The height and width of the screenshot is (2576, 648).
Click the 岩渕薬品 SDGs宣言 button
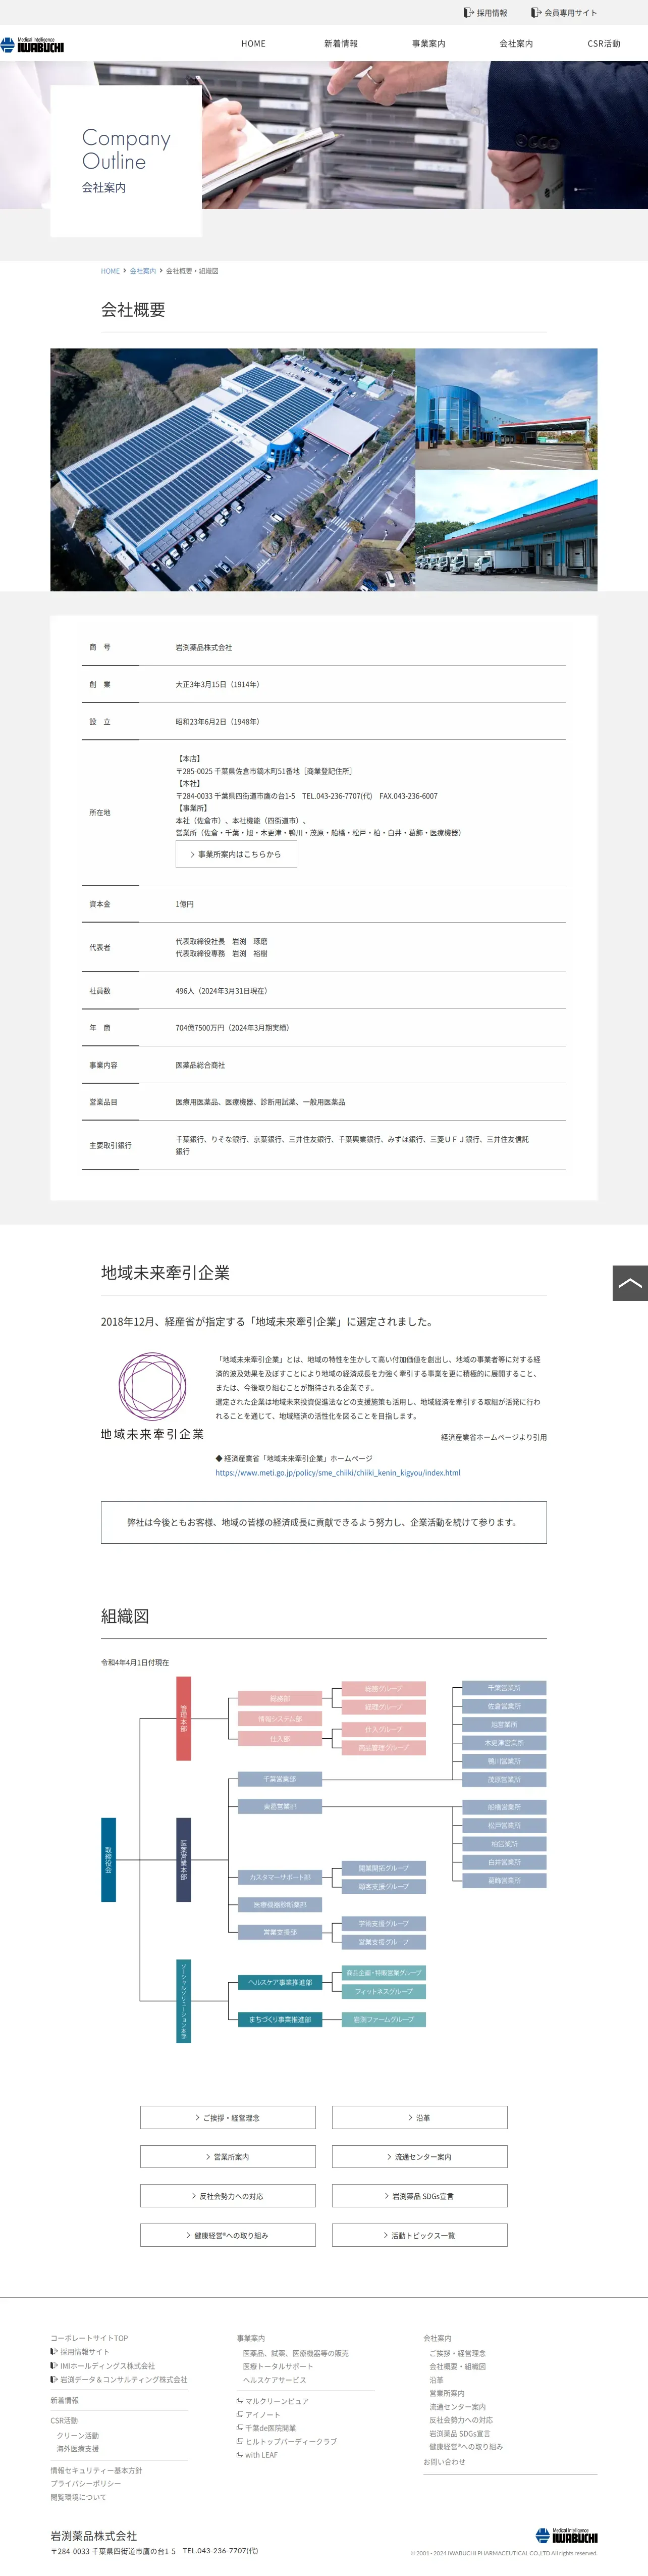(x=420, y=2196)
